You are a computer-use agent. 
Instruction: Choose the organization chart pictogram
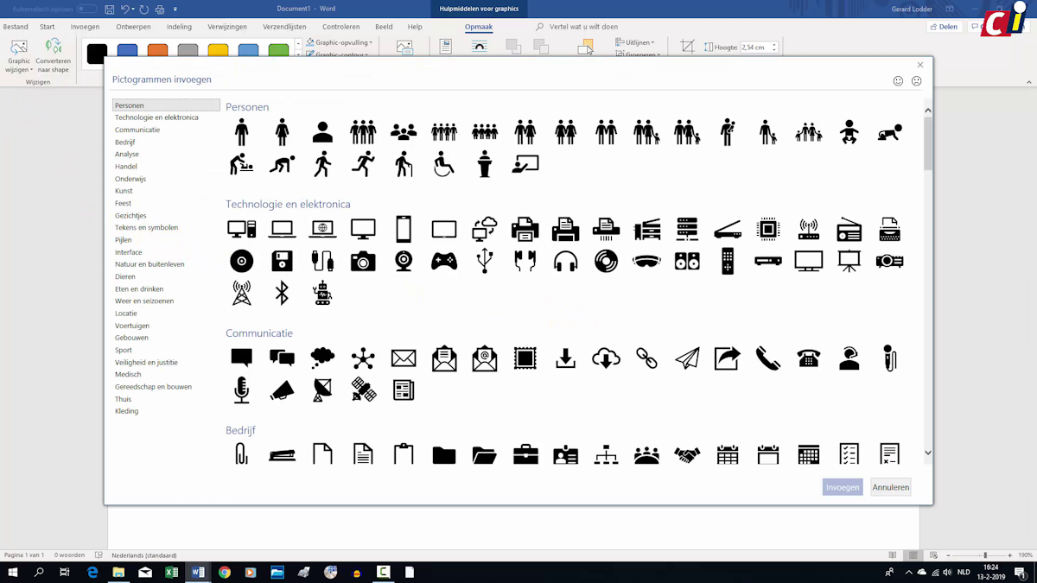click(x=606, y=454)
